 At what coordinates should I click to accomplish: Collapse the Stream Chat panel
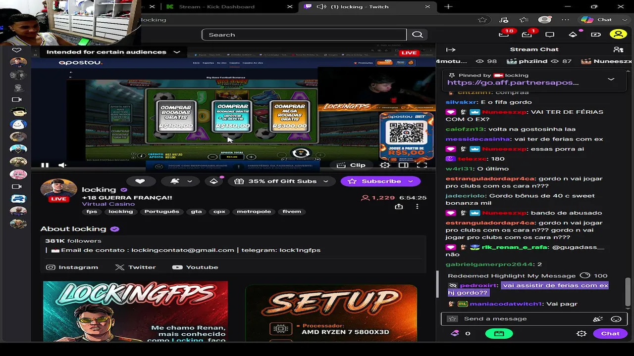click(x=451, y=49)
